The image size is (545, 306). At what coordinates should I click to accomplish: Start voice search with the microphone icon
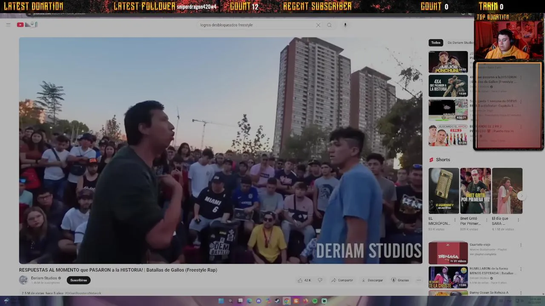pos(345,25)
